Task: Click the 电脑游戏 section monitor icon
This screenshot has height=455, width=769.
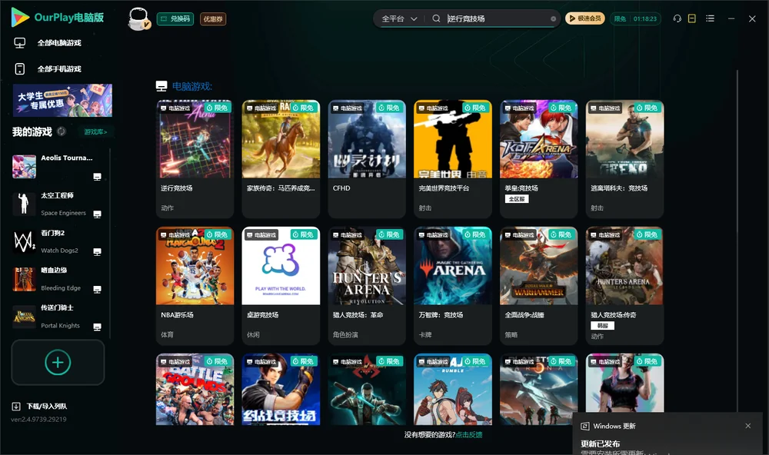Action: 161,86
